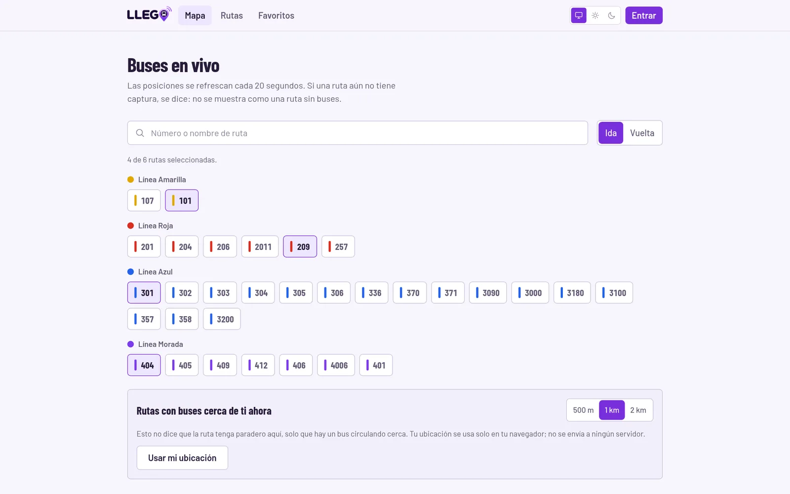Click the LLEGO logo

(149, 14)
